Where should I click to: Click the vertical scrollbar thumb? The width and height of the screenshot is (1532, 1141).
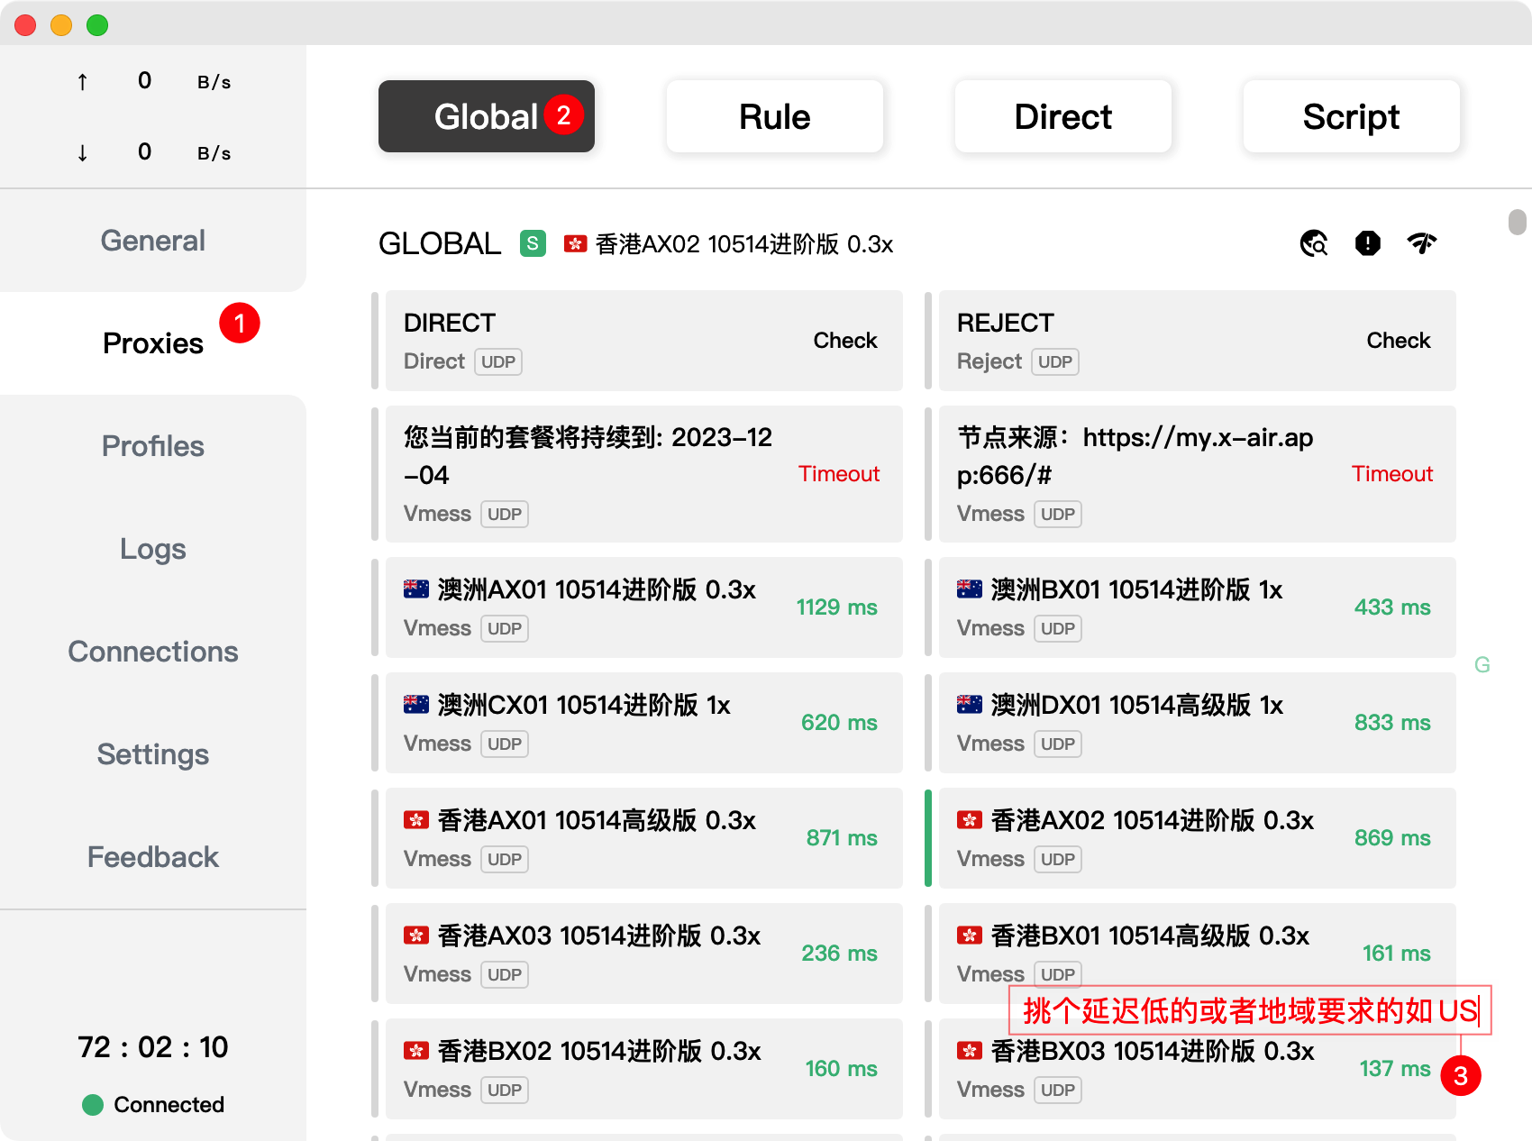(x=1517, y=222)
